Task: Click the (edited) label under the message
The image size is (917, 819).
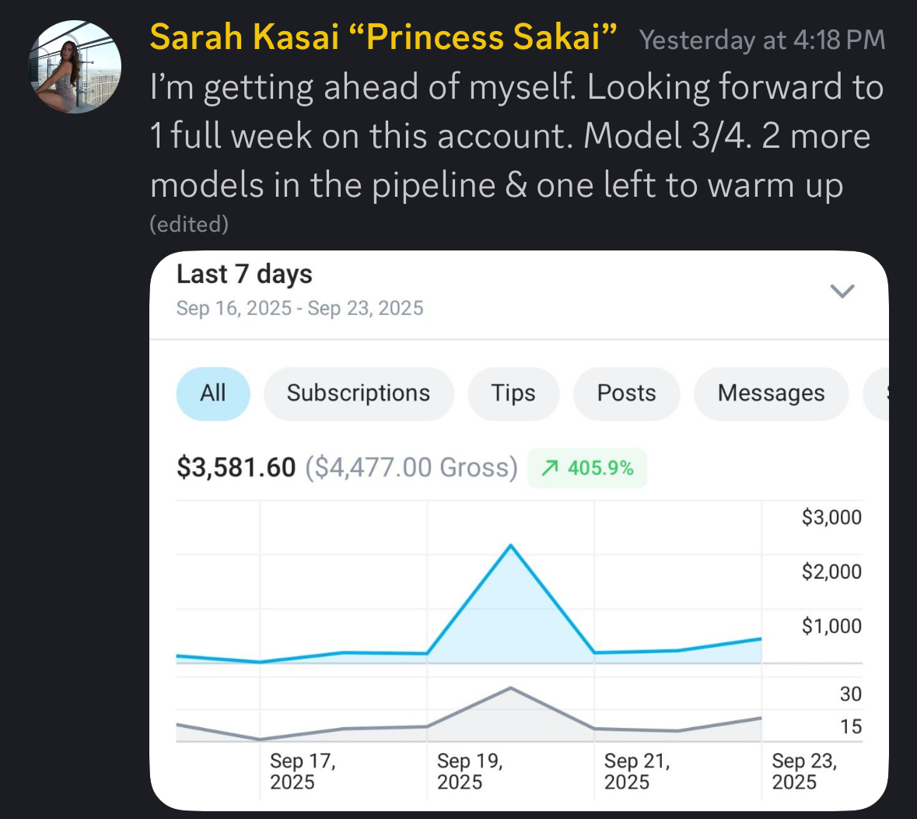Action: 189,224
